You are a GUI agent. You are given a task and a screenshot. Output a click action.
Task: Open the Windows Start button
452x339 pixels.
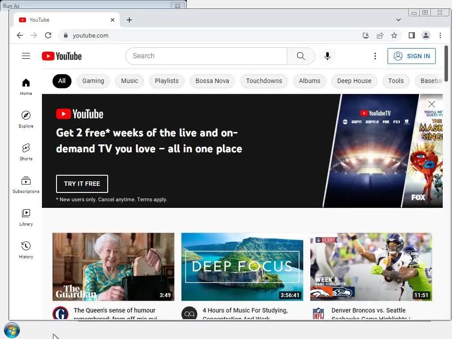tap(12, 330)
